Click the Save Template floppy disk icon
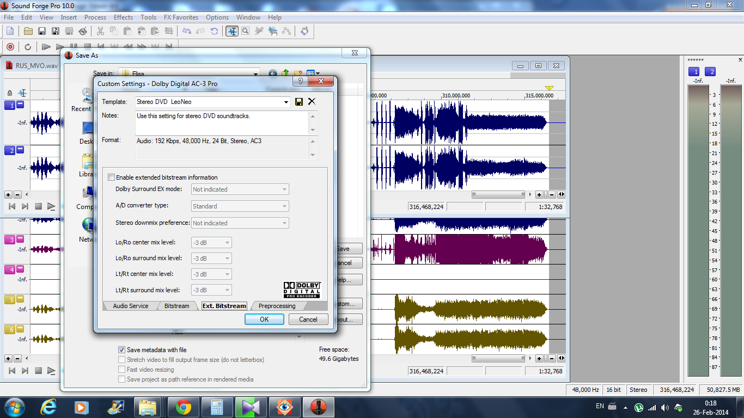This screenshot has height=418, width=744. [299, 102]
